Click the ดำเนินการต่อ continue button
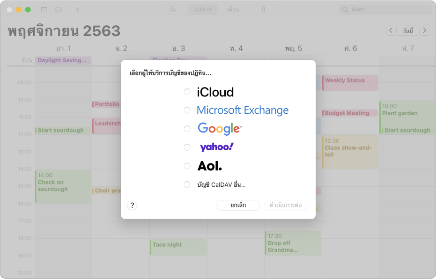The height and width of the screenshot is (279, 436). 286,205
